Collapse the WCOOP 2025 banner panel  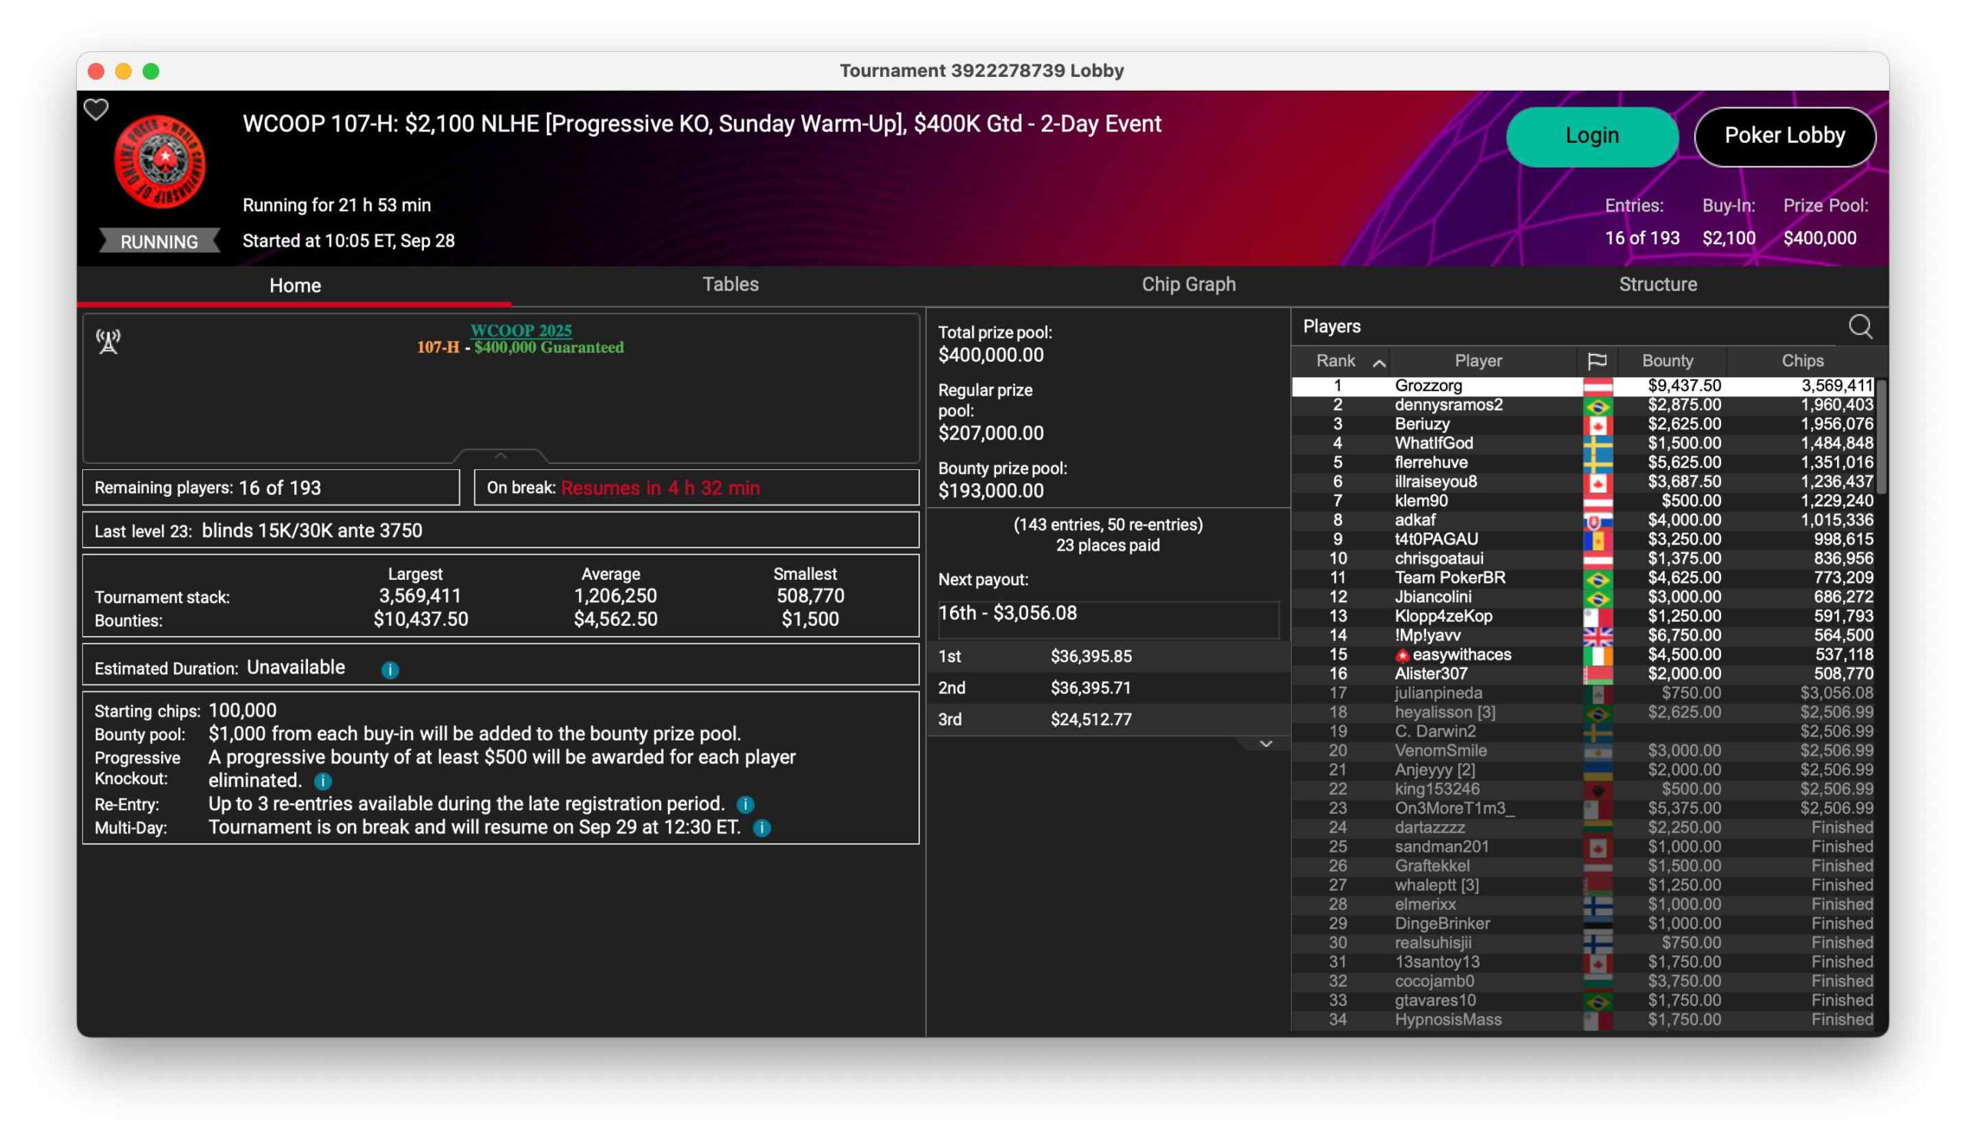(x=501, y=455)
